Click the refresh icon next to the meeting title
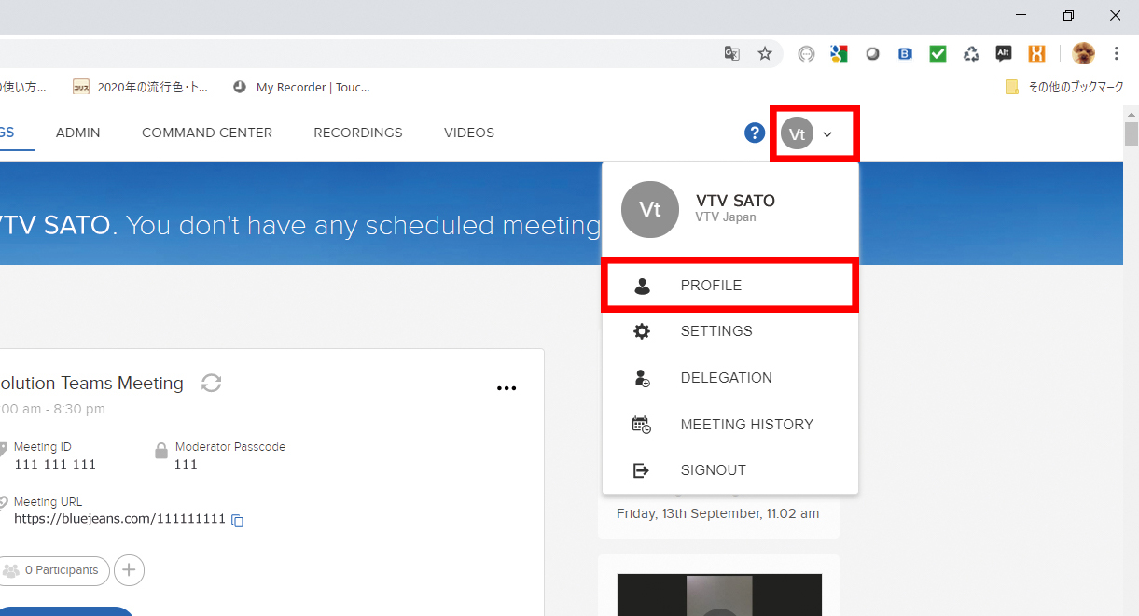Image resolution: width=1139 pixels, height=616 pixels. tap(212, 383)
